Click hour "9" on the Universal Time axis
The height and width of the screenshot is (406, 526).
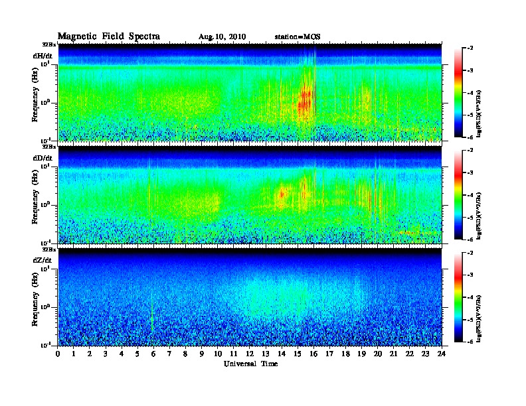[x=202, y=354]
